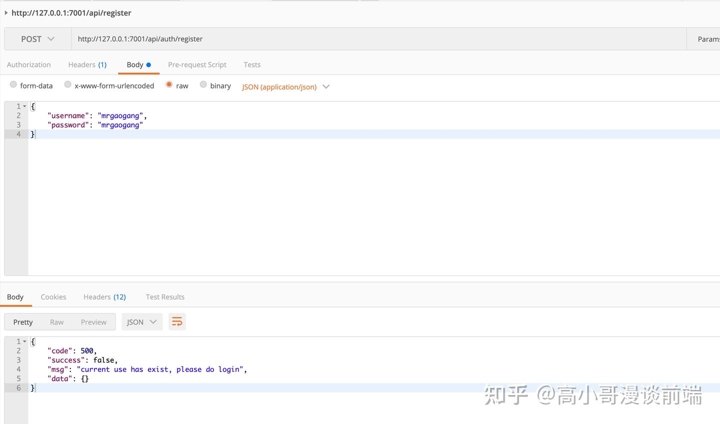The image size is (720, 424).
Task: Open the POST method dropdown
Action: coord(37,39)
